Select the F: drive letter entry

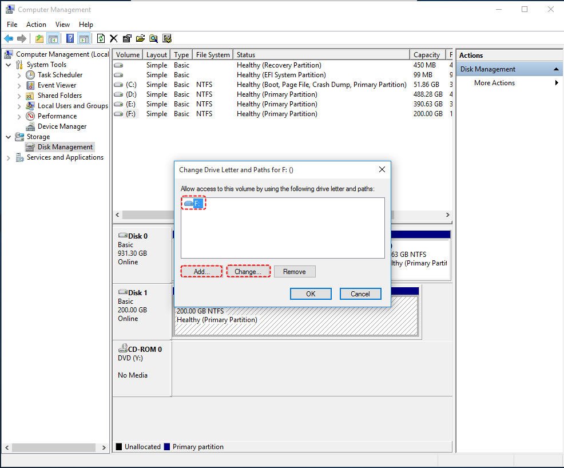pyautogui.click(x=194, y=203)
